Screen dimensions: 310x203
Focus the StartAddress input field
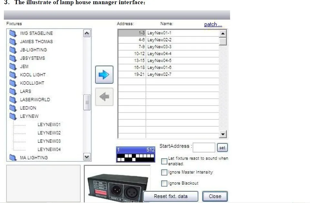click(x=204, y=148)
